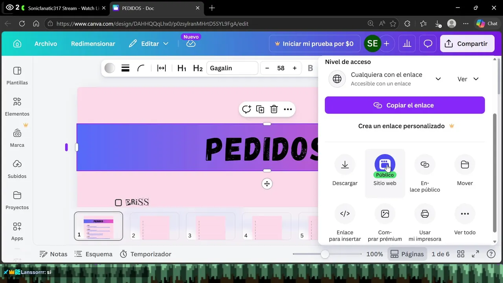503x283 pixels.
Task: Open Ver todo share options
Action: click(x=465, y=219)
